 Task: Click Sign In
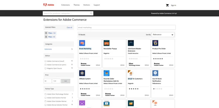pos(173,5)
